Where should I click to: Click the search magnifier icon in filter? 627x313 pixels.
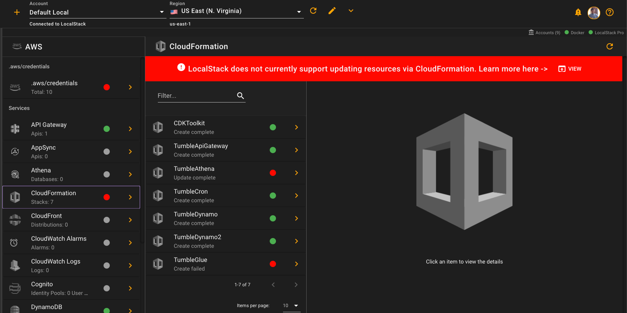[240, 95]
